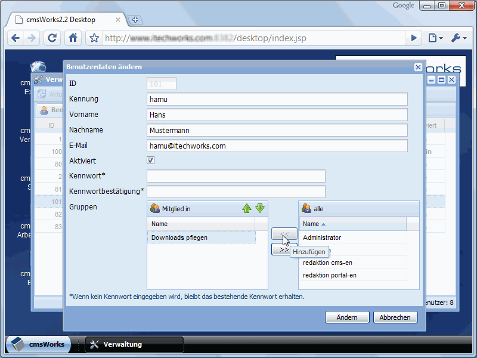The height and width of the screenshot is (358, 477).
Task: Close the cmsWorks2.2 Desktop tab
Action: click(118, 20)
